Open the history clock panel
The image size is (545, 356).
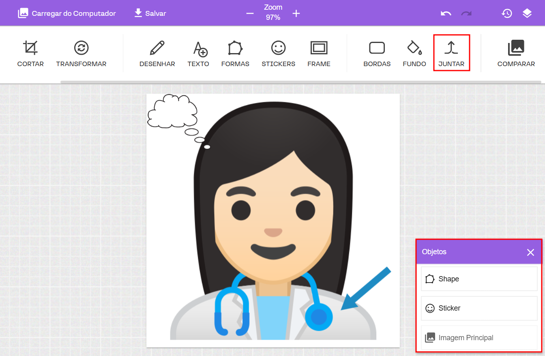click(x=506, y=13)
